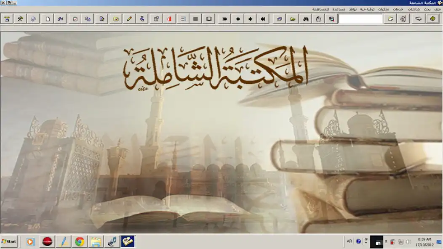Open the Shamela book library icon

(432, 19)
